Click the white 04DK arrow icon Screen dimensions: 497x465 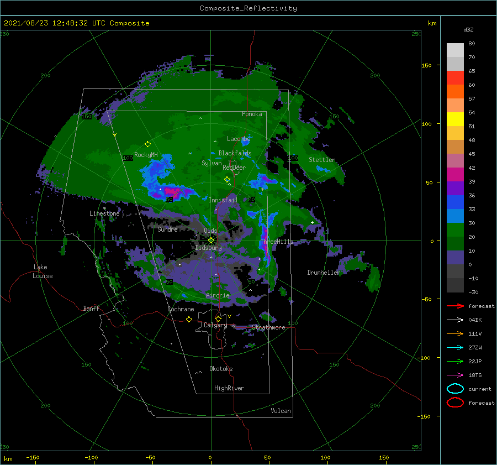[455, 320]
